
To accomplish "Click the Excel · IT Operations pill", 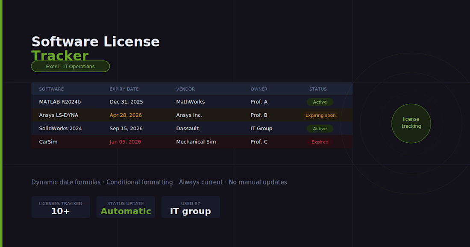I will click(x=70, y=66).
